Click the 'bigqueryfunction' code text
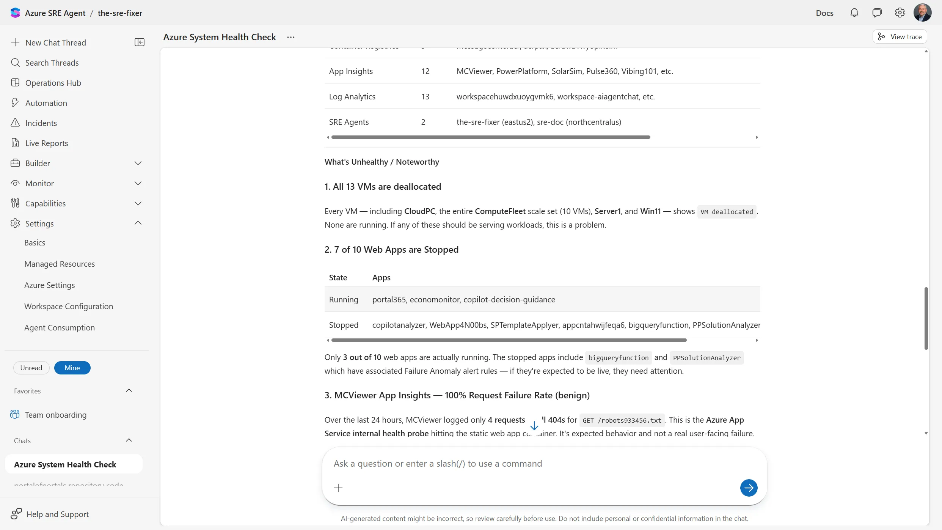This screenshot has height=530, width=942. point(619,358)
